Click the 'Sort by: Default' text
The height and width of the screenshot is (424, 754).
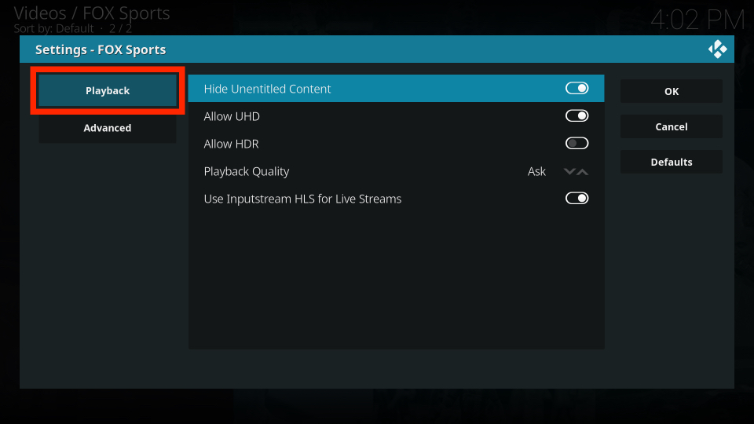(x=54, y=28)
